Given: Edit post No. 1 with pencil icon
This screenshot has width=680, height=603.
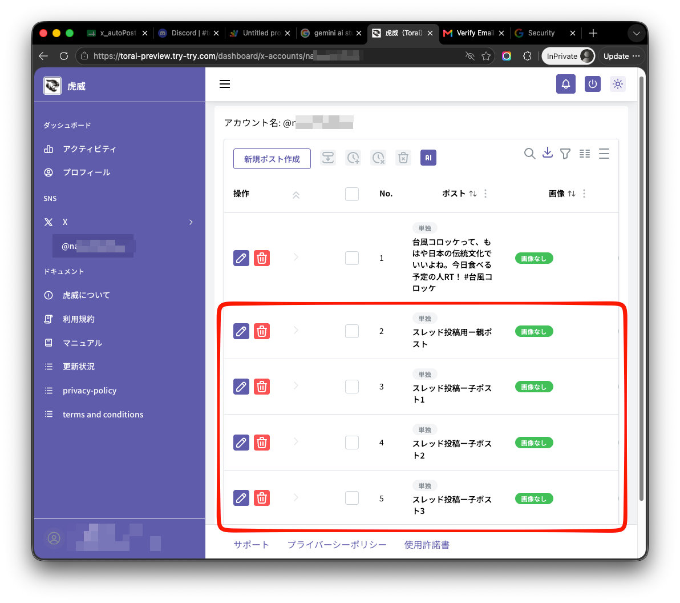Looking at the screenshot, I should point(241,258).
